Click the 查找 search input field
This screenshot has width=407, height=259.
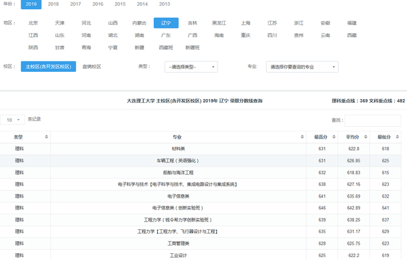372,120
